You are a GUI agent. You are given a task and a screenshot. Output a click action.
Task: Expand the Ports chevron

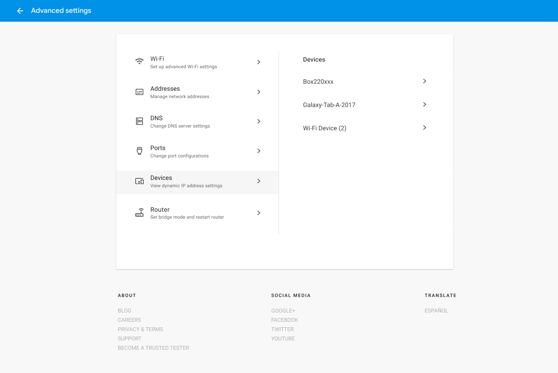point(259,151)
